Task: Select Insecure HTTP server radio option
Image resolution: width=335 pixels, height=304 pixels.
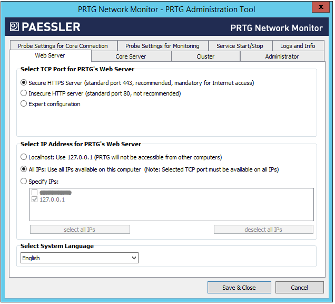Action: 24,93
